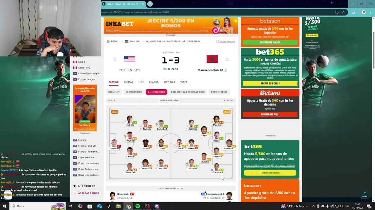The height and width of the screenshot is (210, 375).
Task: Select player Zahouani on the pitch
Action: click(x=217, y=168)
